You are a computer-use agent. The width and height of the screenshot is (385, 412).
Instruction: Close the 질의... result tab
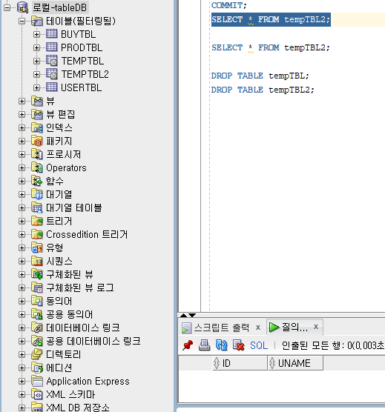[316, 327]
